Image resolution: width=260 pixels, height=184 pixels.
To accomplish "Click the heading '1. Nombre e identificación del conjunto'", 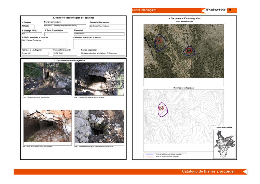I will tap(73, 18).
